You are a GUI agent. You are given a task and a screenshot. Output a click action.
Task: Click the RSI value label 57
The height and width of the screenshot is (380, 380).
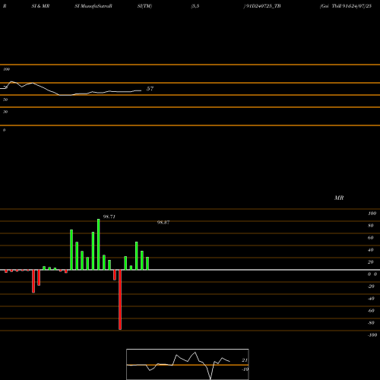150,89
